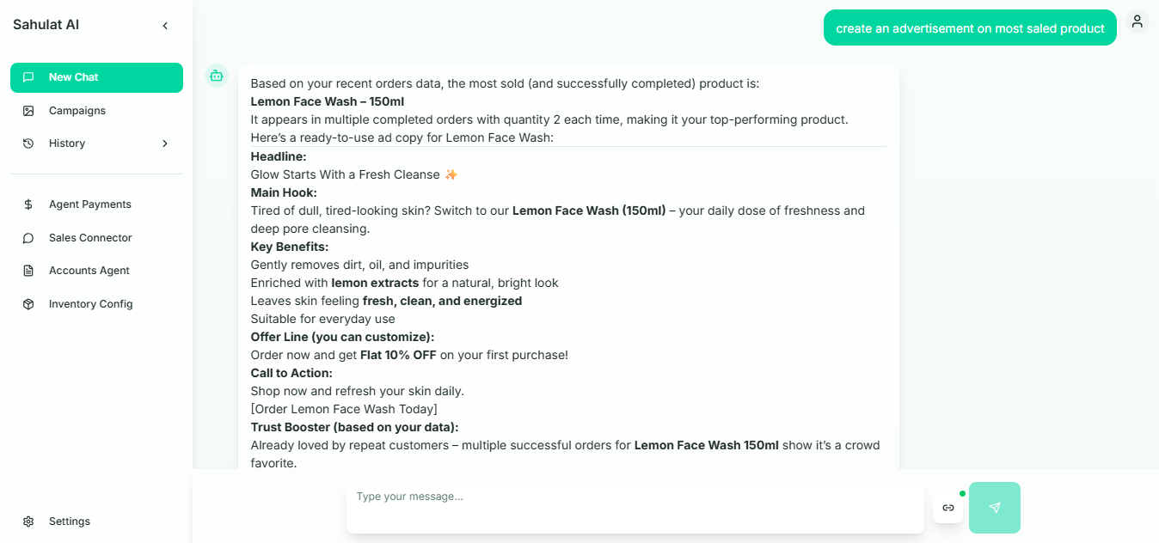The image size is (1159, 543).
Task: Focus the 'Type your message' input field
Action: [x=635, y=507]
